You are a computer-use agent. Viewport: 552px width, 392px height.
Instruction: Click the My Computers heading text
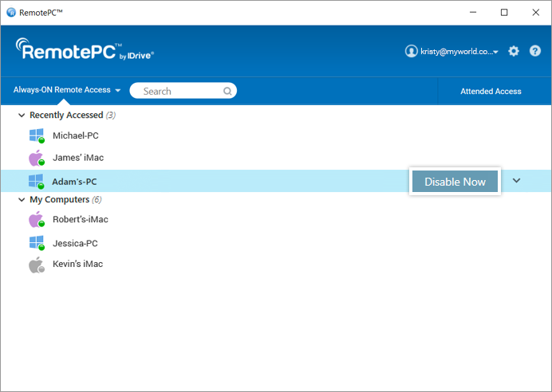point(60,200)
